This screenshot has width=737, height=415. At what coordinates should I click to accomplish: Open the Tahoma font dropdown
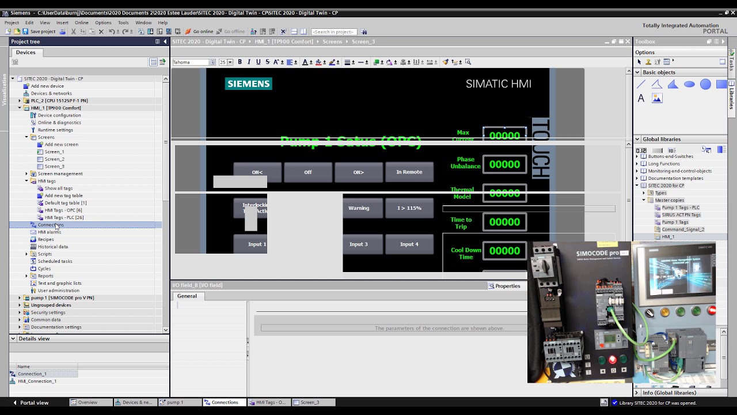coord(211,62)
